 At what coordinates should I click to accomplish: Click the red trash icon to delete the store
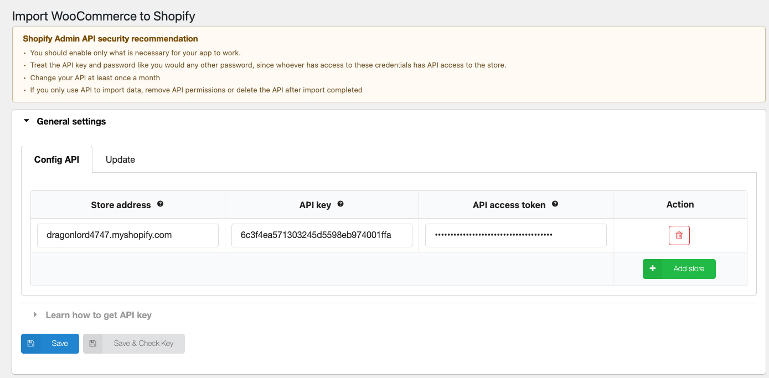[x=679, y=235]
